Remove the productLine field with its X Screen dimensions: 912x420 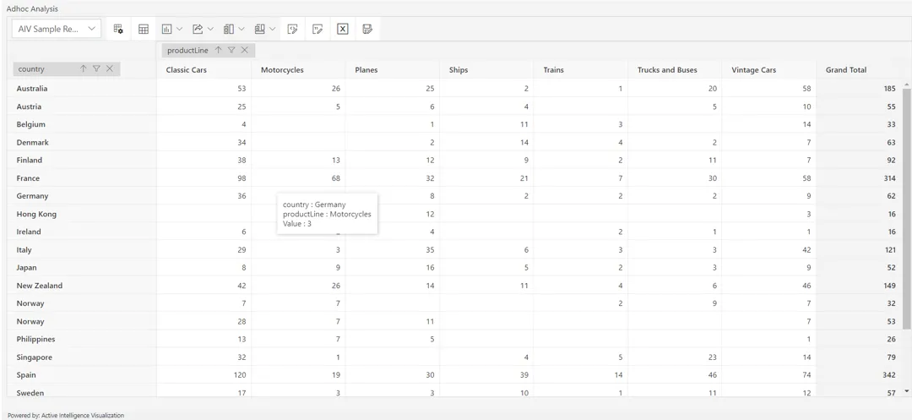click(x=244, y=50)
